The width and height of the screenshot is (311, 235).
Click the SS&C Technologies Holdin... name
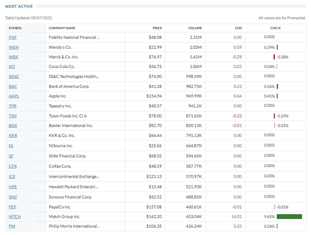tap(74, 77)
